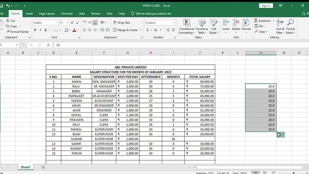Toggle Top Align in Alignment group
309x174 pixels.
[84, 23]
